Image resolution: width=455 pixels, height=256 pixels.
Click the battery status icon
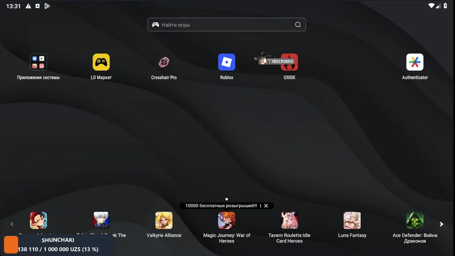pyautogui.click(x=445, y=6)
